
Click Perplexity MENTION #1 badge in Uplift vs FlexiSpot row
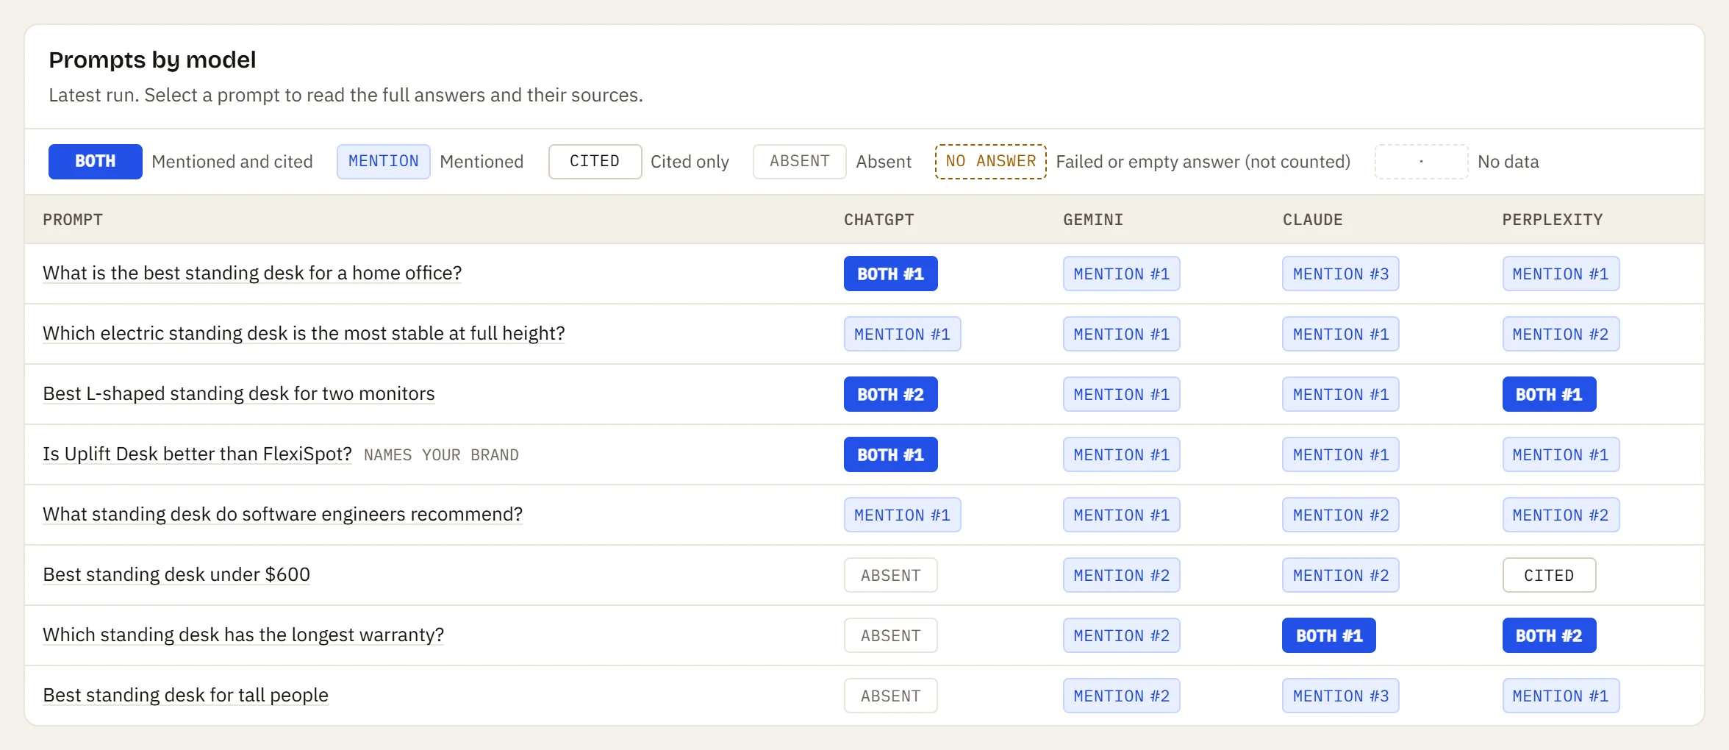(x=1561, y=454)
